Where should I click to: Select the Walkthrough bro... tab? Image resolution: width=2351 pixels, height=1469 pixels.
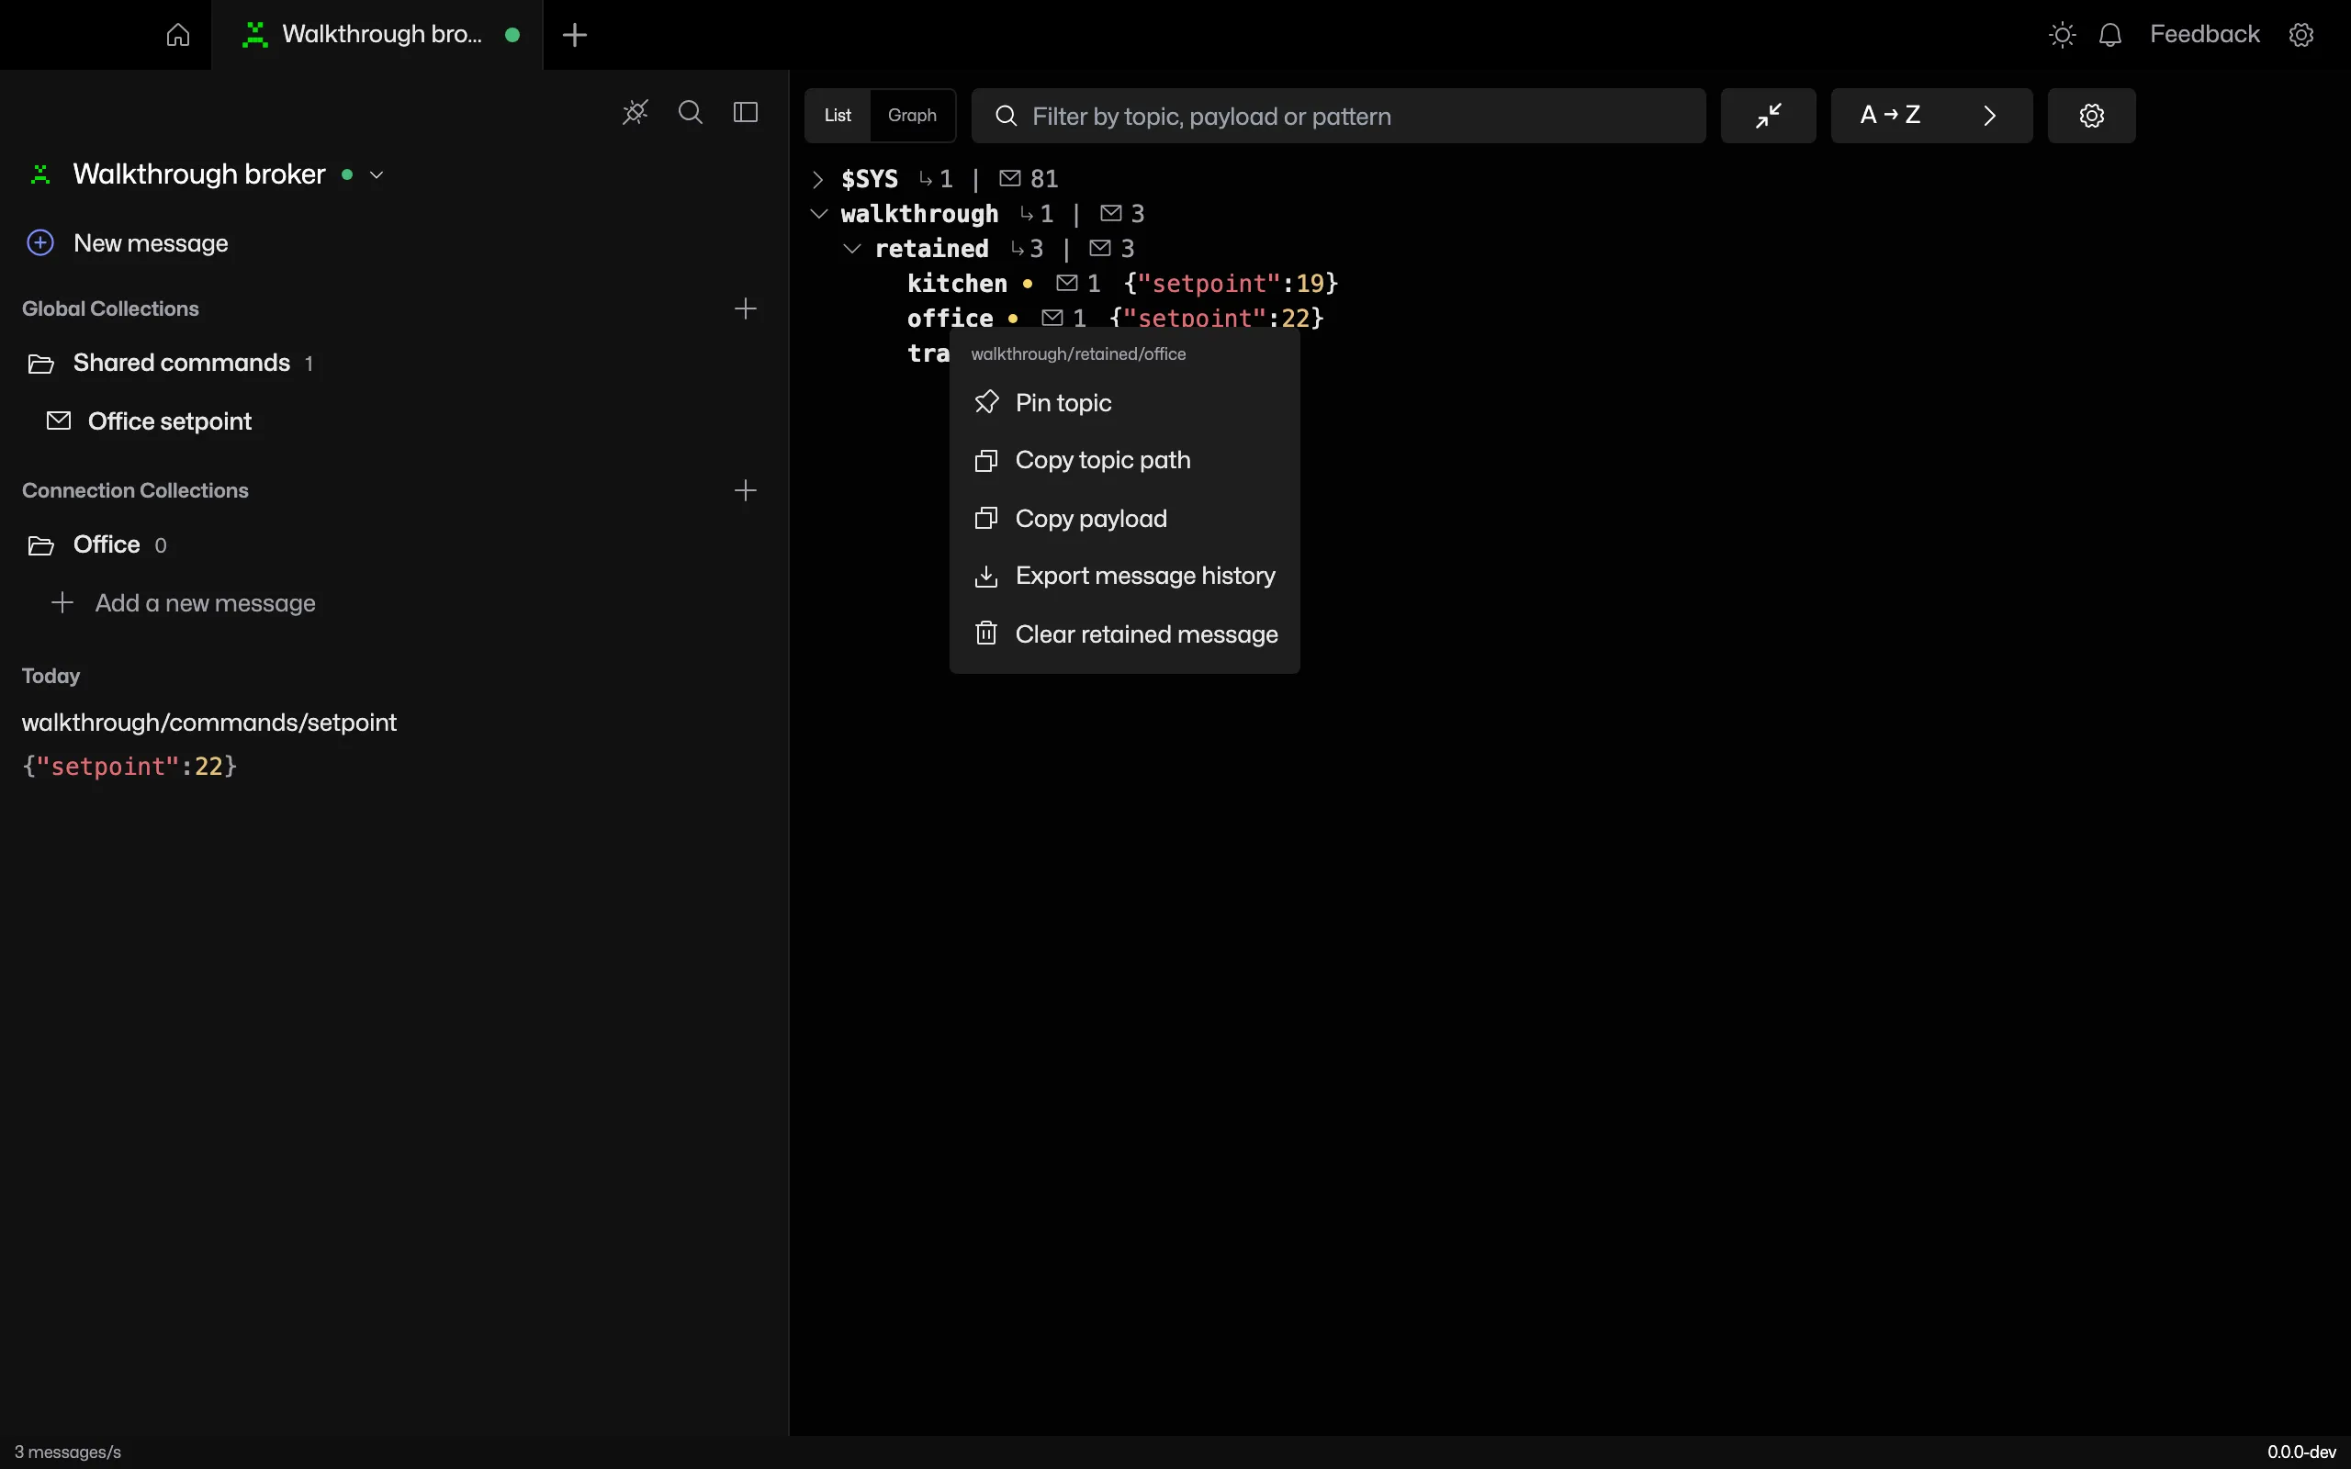pyautogui.click(x=377, y=35)
